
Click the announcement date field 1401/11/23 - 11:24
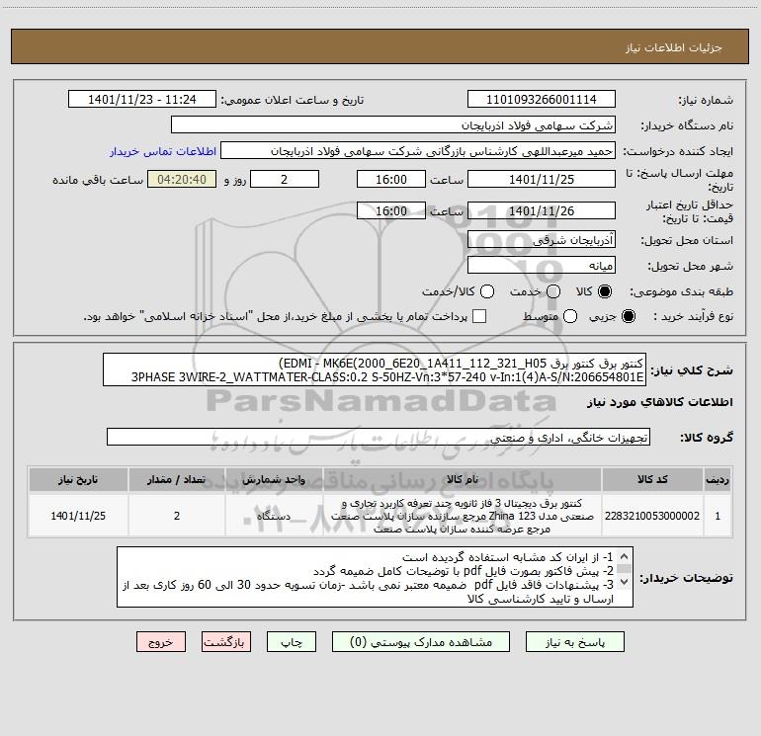(142, 99)
